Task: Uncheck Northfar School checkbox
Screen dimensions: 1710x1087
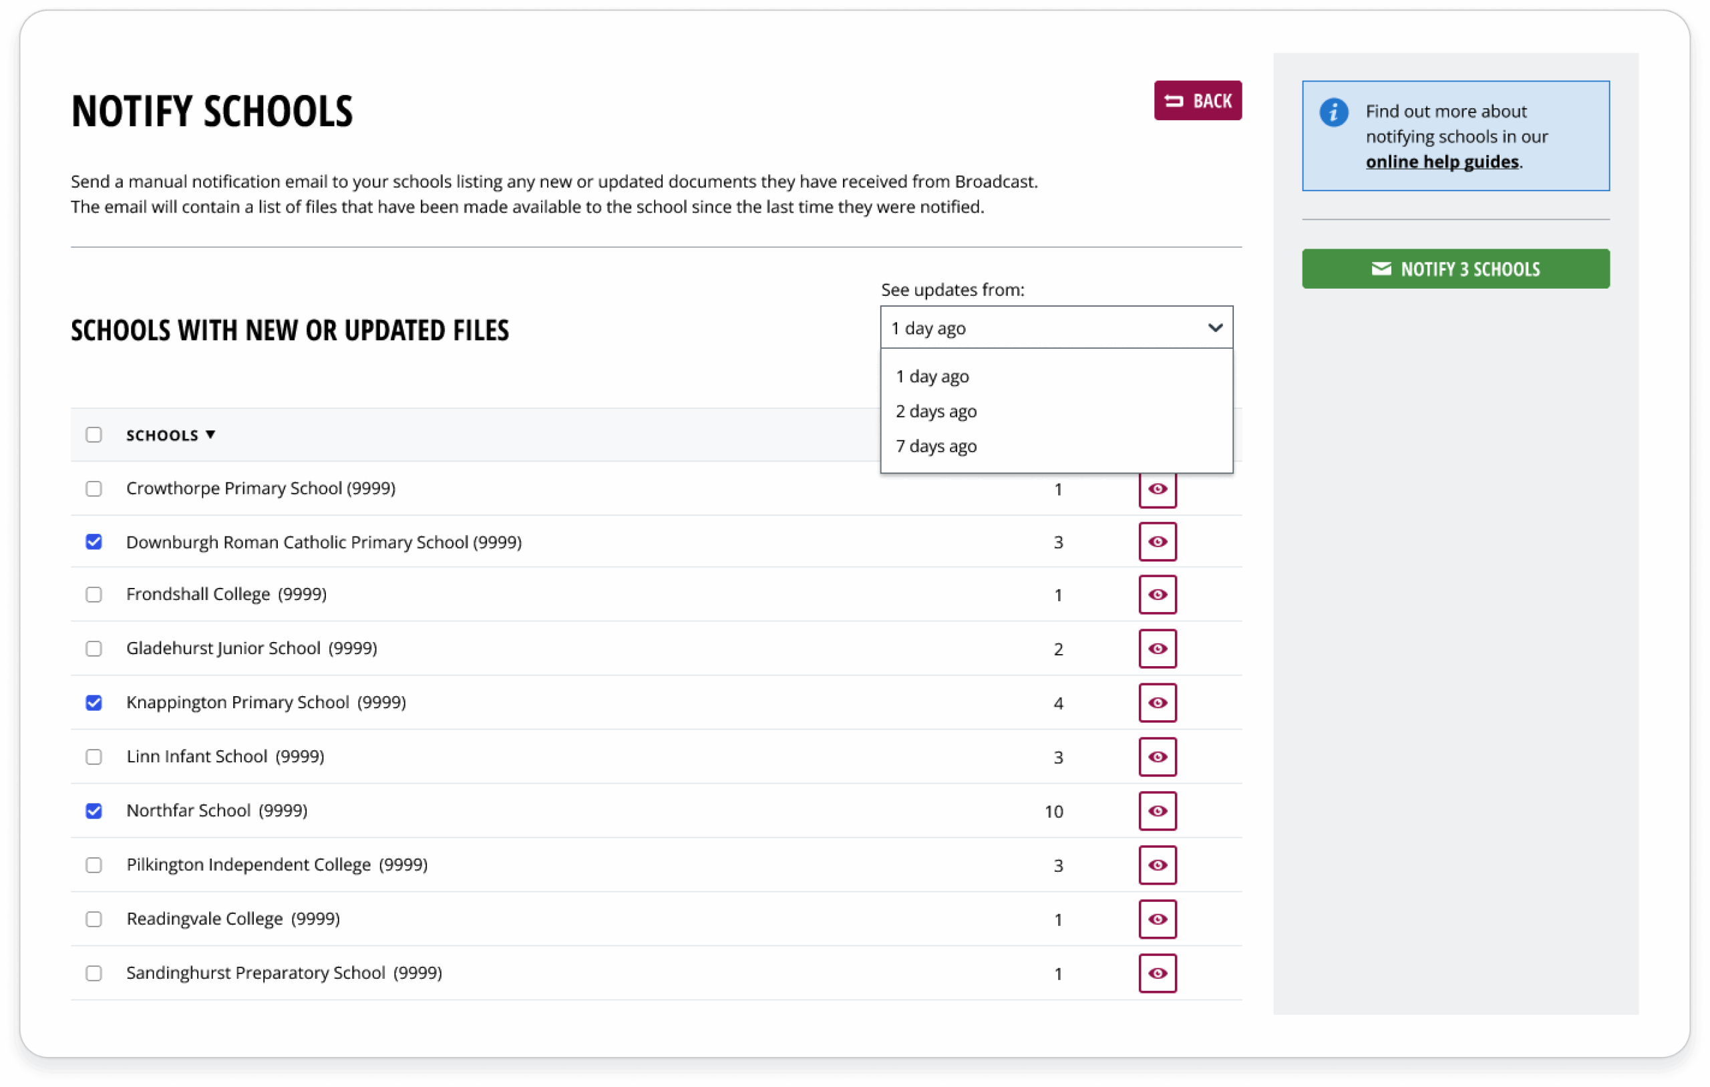Action: (x=94, y=810)
